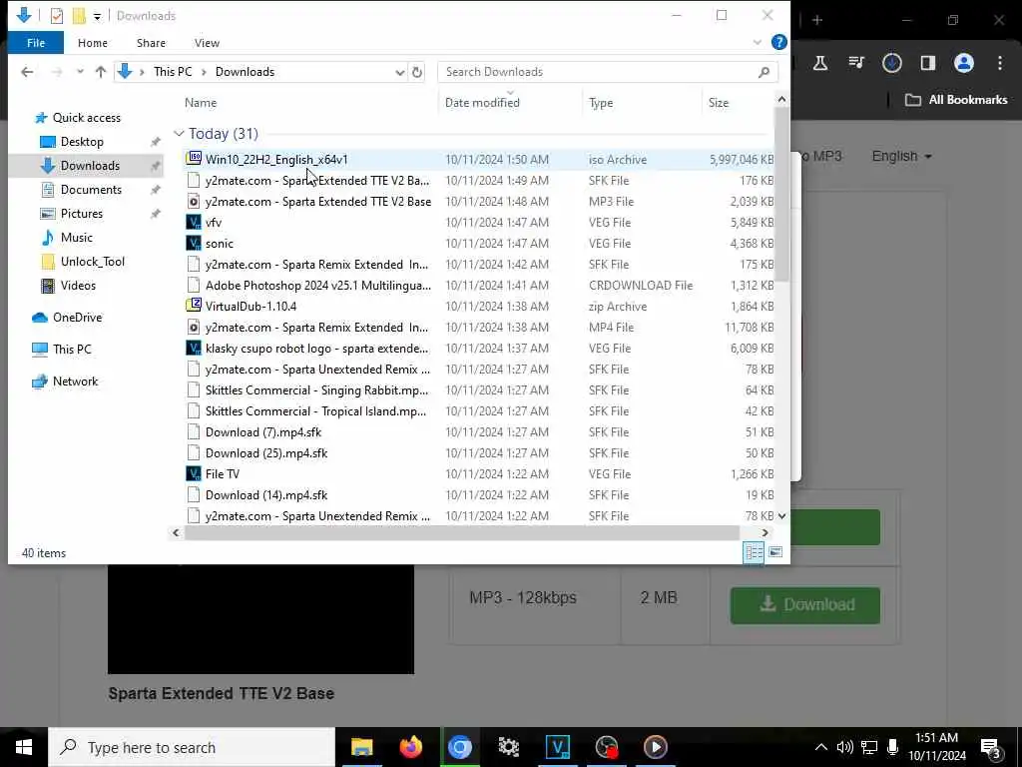1022x767 pixels.
Task: Click the Up one level arrow
Action: (101, 72)
